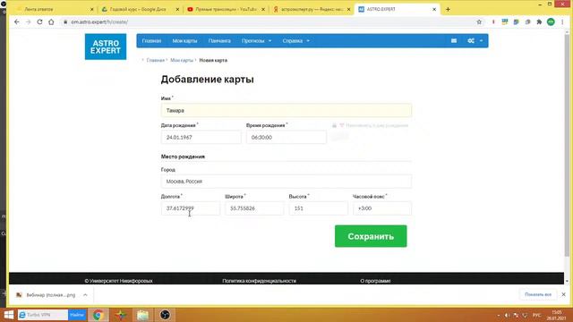
Task: Click the blue-green extension icon left of the gray one
Action: pyautogui.click(x=516, y=21)
